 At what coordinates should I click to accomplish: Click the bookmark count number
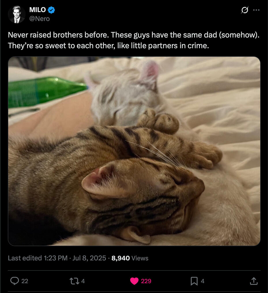click(203, 281)
